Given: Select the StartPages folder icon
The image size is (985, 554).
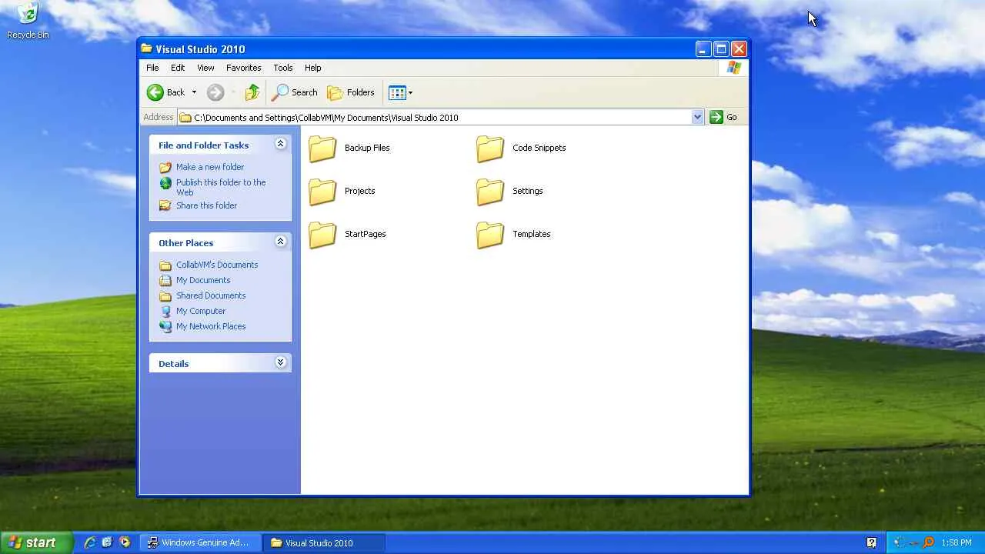Looking at the screenshot, I should click(x=322, y=235).
